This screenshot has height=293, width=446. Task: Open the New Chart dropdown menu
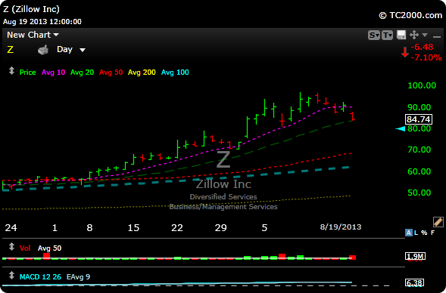pos(33,35)
